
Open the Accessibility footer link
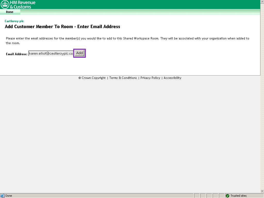click(172, 78)
